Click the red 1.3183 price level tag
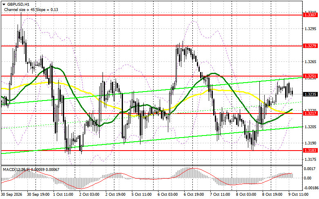The width and height of the screenshot is (319, 199). coord(310,151)
